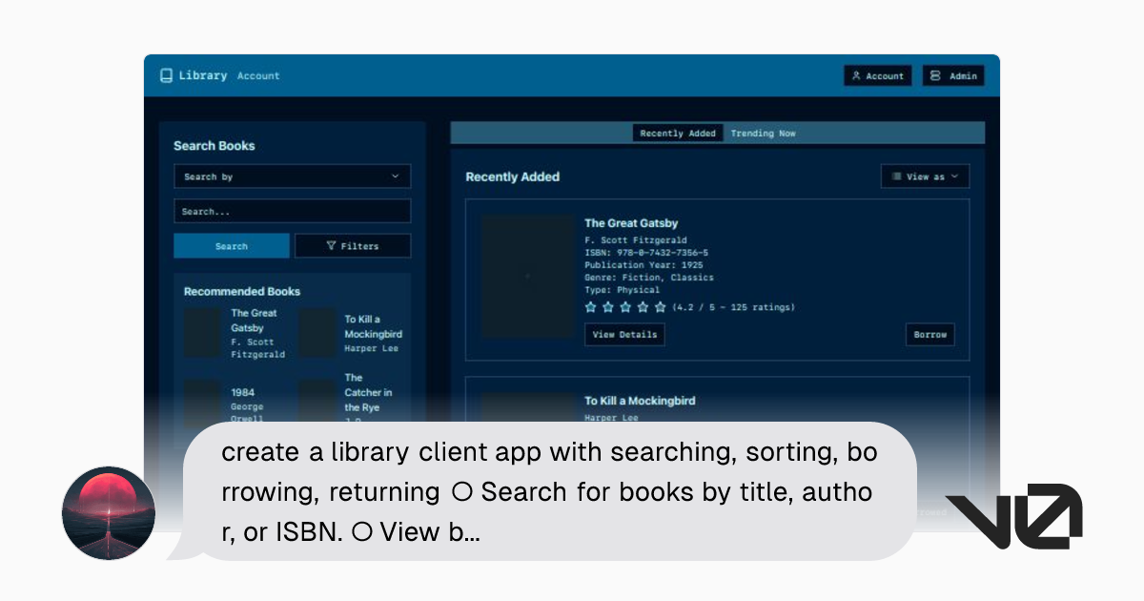Click the fifth star in Gatsby's rating
This screenshot has width=1144, height=601.
[x=660, y=306]
